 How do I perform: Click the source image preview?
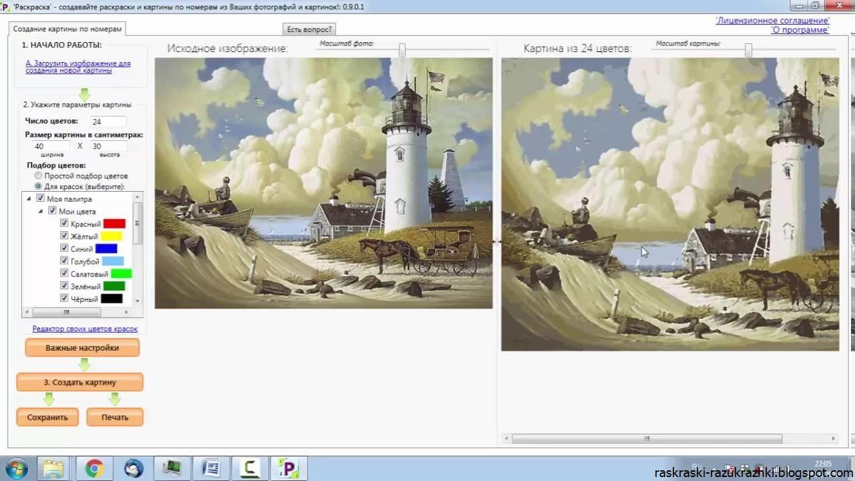tap(324, 183)
